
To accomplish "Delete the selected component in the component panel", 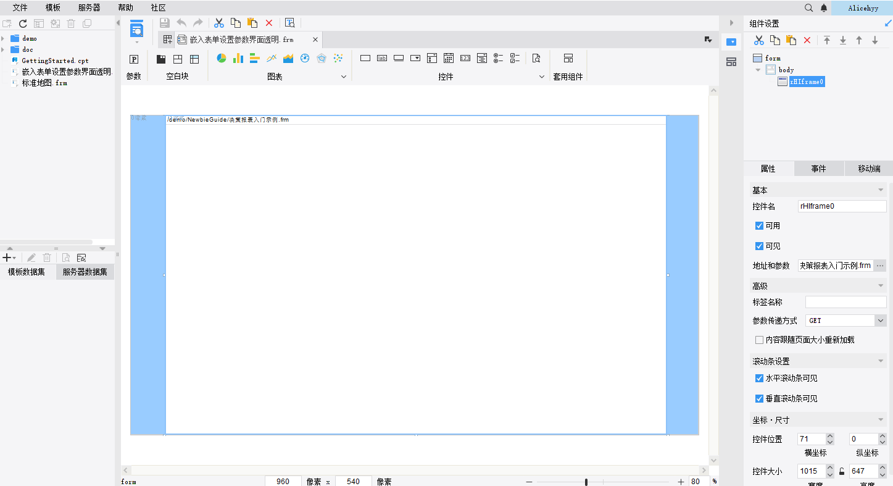I will click(x=807, y=40).
